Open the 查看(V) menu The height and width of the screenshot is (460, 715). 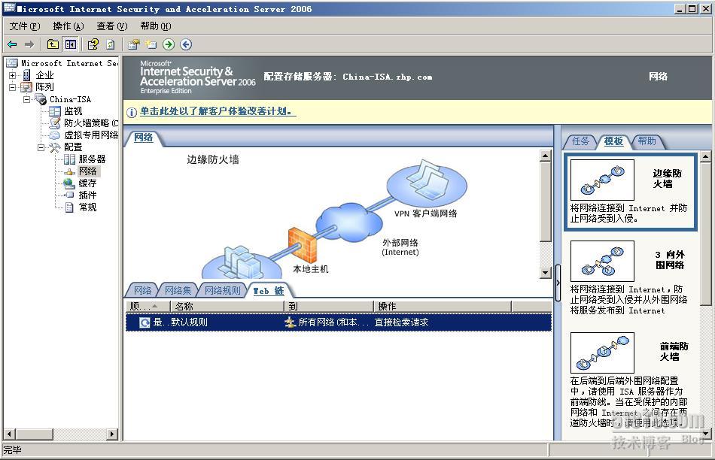click(x=112, y=26)
